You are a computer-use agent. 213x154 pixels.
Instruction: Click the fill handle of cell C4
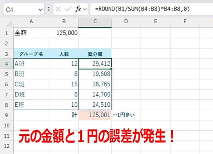tap(111, 69)
